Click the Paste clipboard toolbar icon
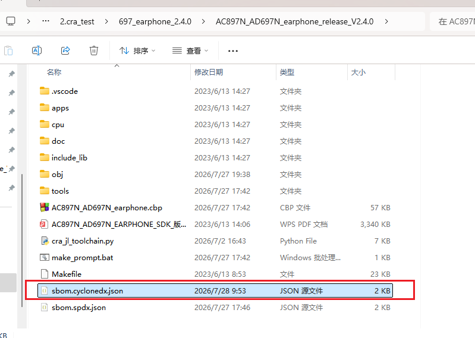Image resolution: width=475 pixels, height=338 pixels. tap(8, 50)
